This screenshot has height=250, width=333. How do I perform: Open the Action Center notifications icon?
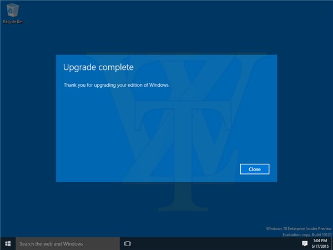click(x=305, y=243)
